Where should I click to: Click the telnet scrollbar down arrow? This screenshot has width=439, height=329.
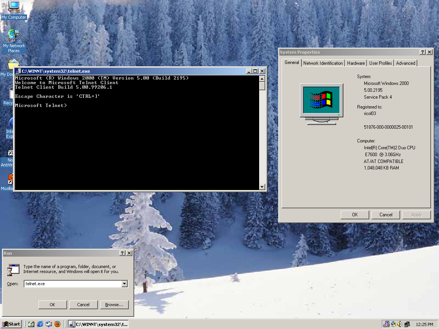coord(262,187)
